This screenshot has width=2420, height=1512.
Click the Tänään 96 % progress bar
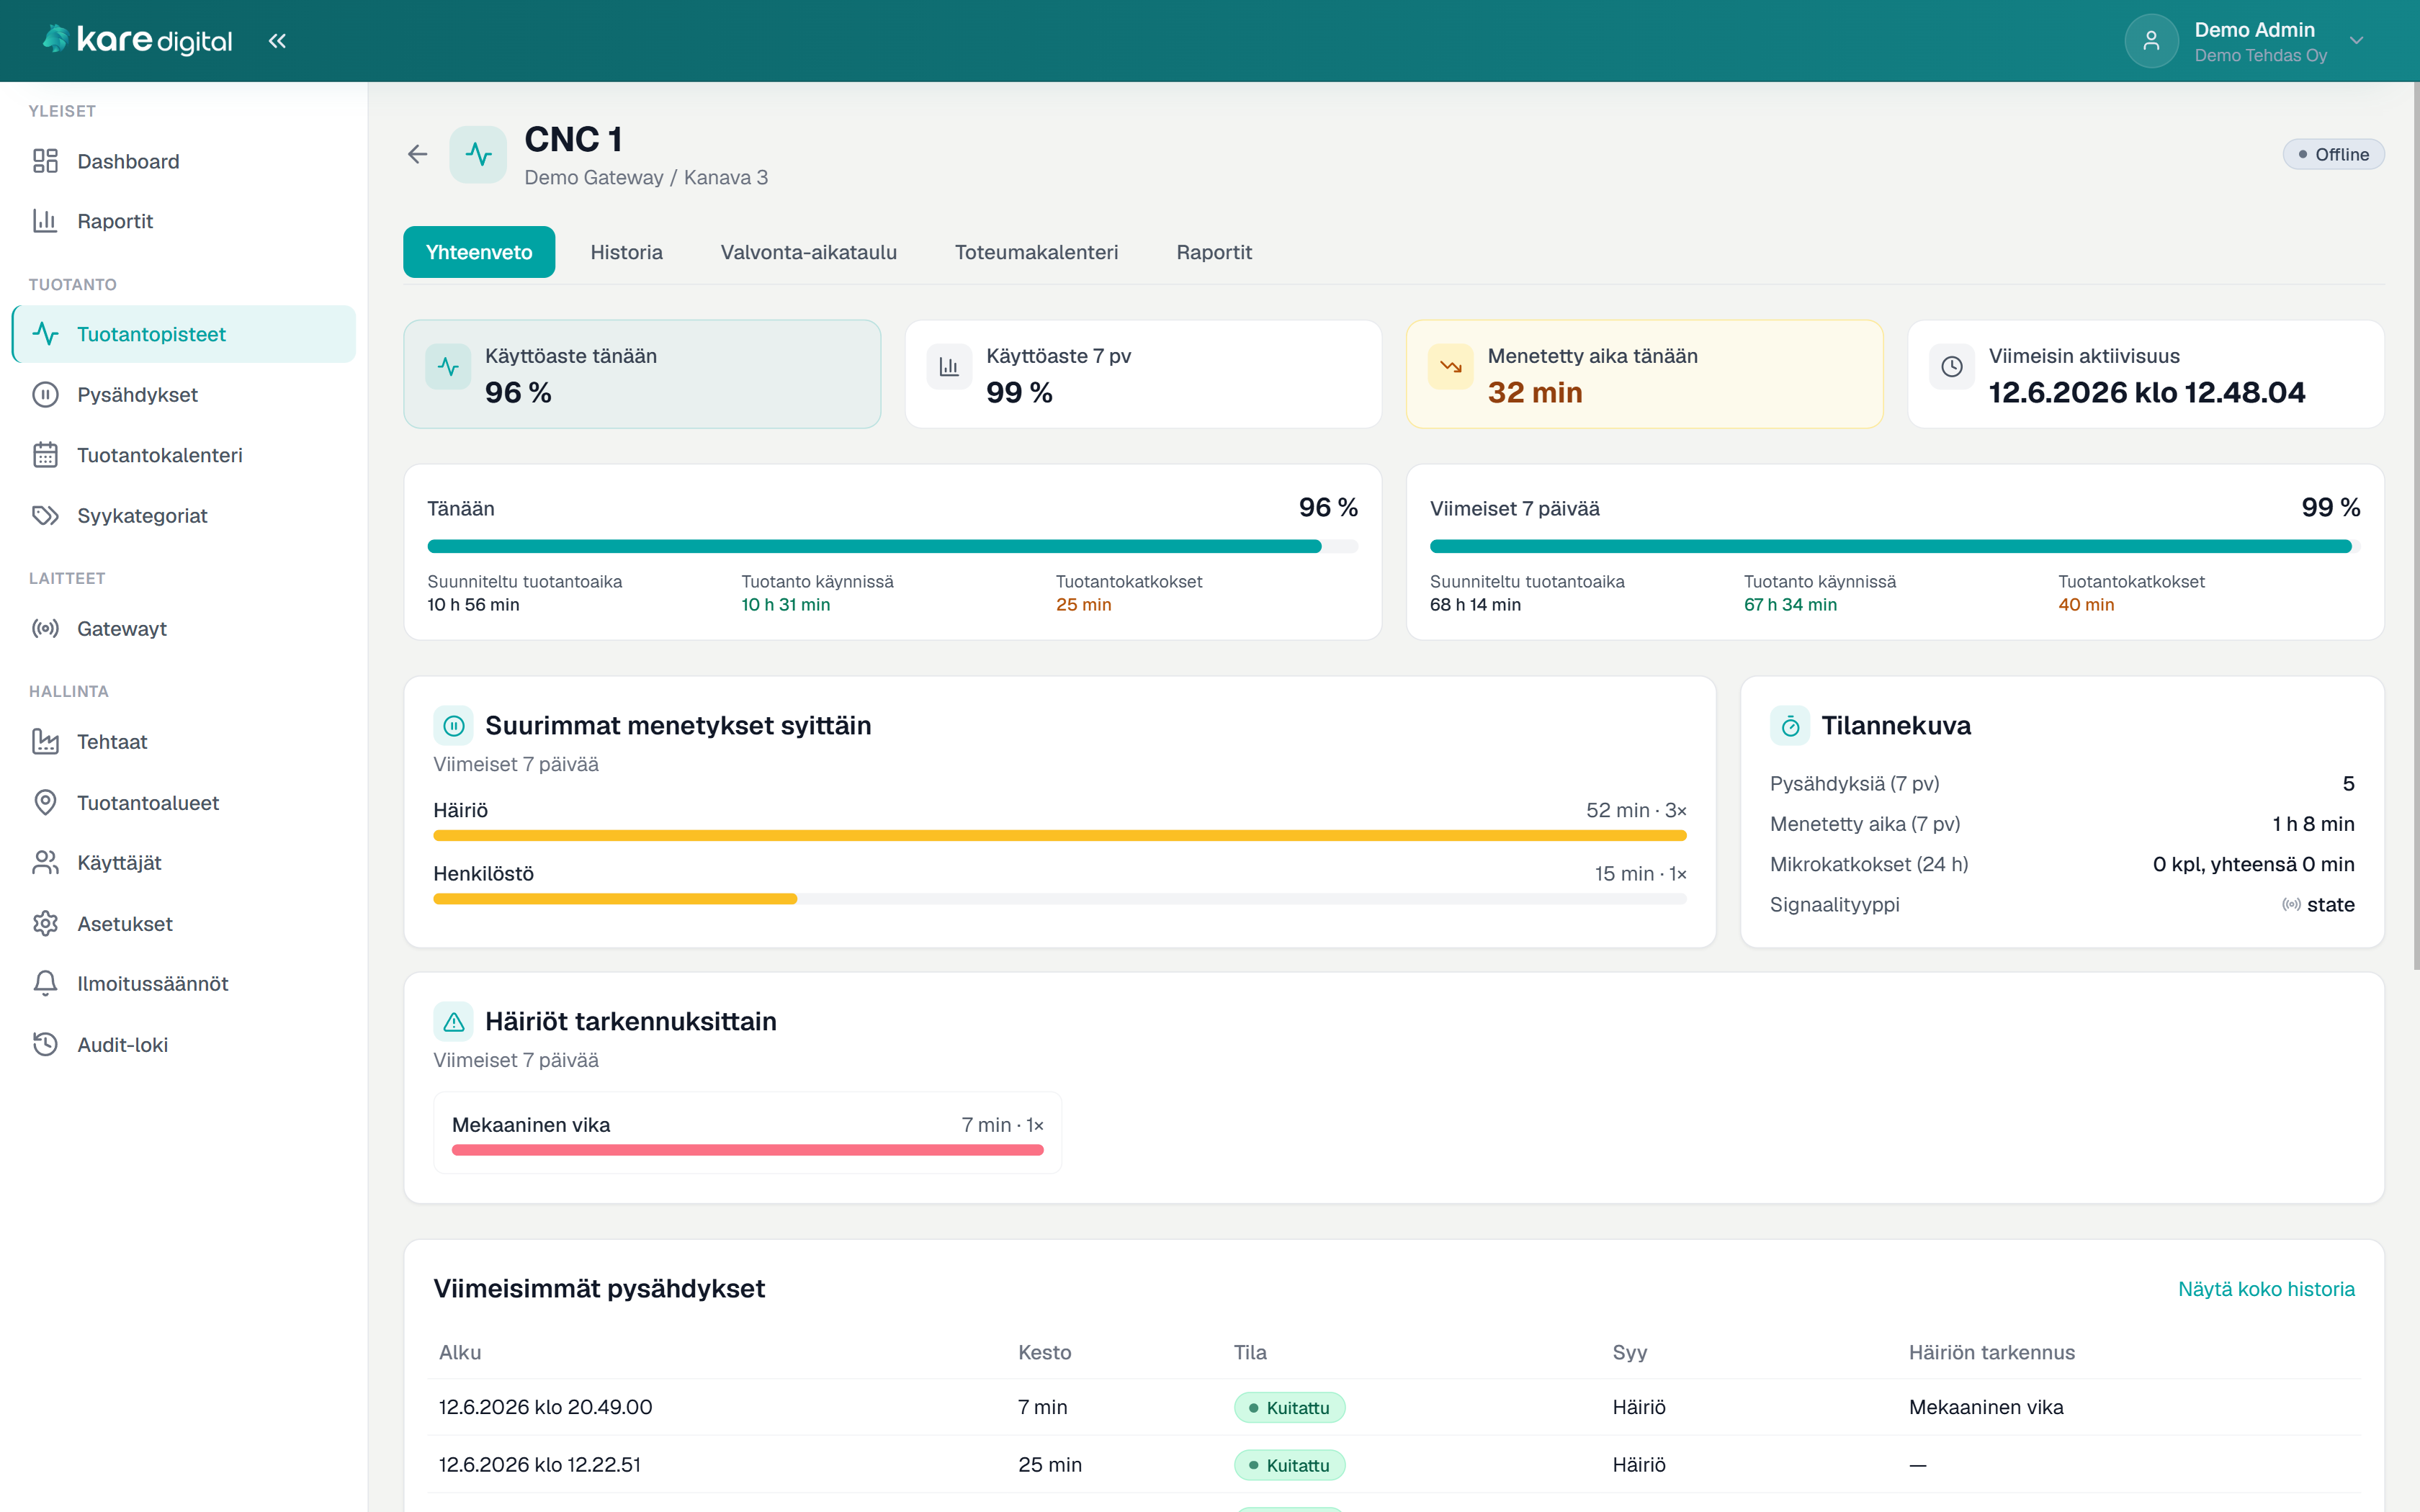892,546
